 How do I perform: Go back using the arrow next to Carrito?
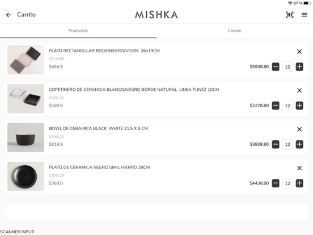[9, 15]
